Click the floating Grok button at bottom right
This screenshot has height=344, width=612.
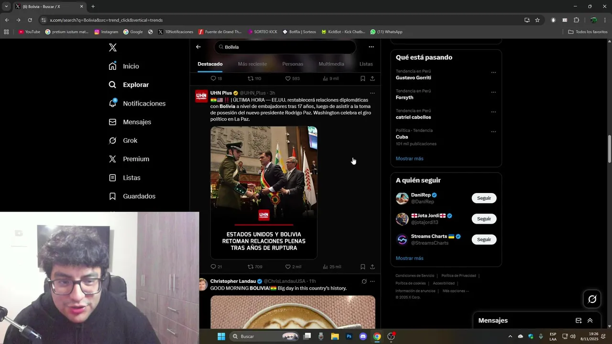pos(592,299)
